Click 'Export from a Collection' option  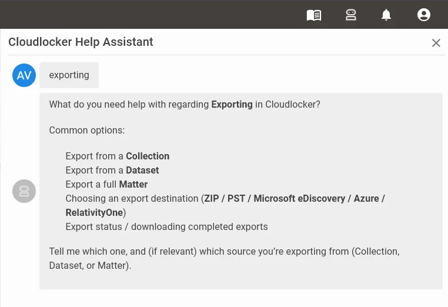[x=118, y=156]
